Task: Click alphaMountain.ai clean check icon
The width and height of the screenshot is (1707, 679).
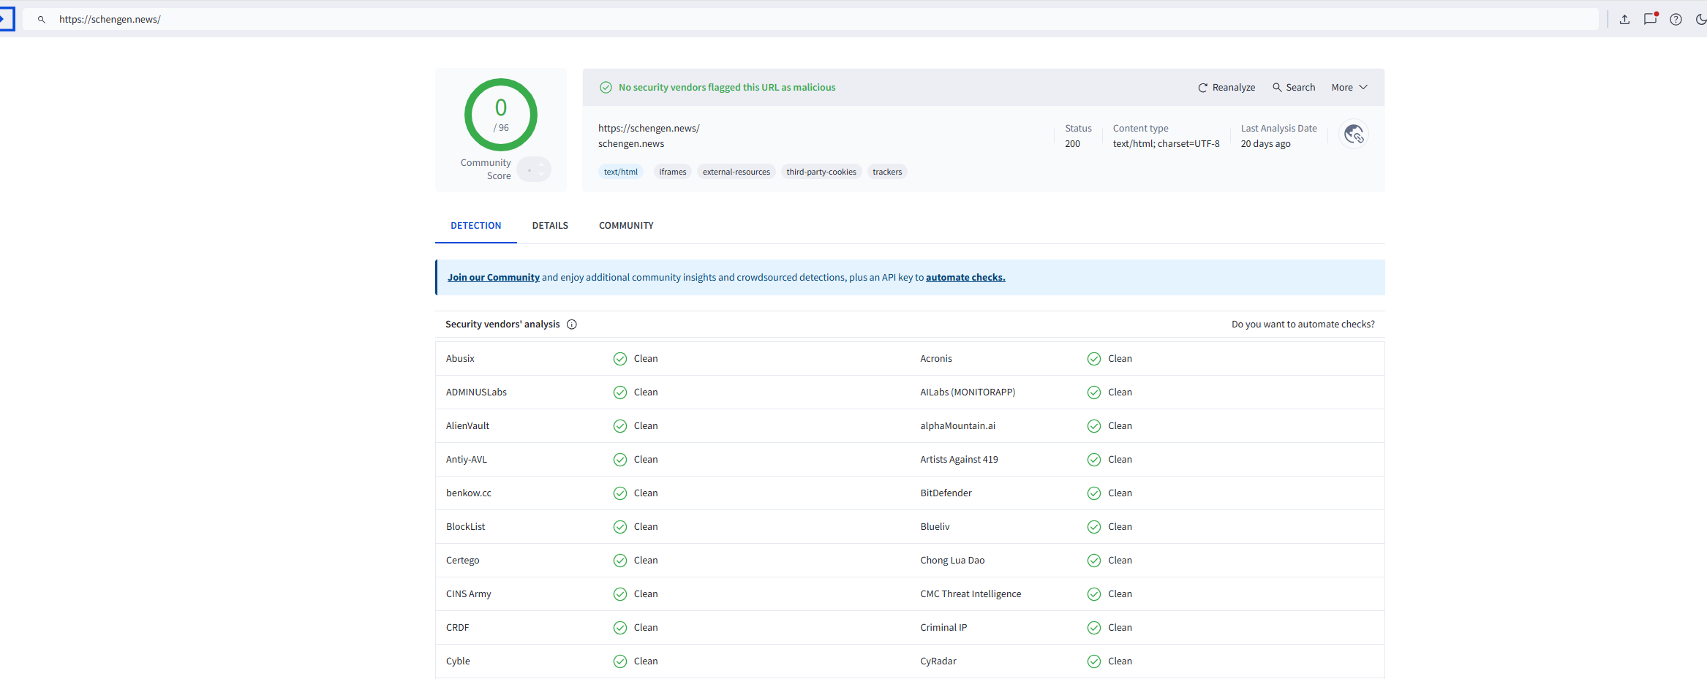Action: tap(1094, 426)
